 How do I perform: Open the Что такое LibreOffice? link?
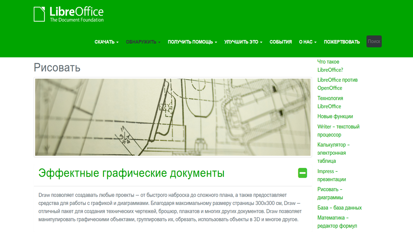pyautogui.click(x=330, y=66)
